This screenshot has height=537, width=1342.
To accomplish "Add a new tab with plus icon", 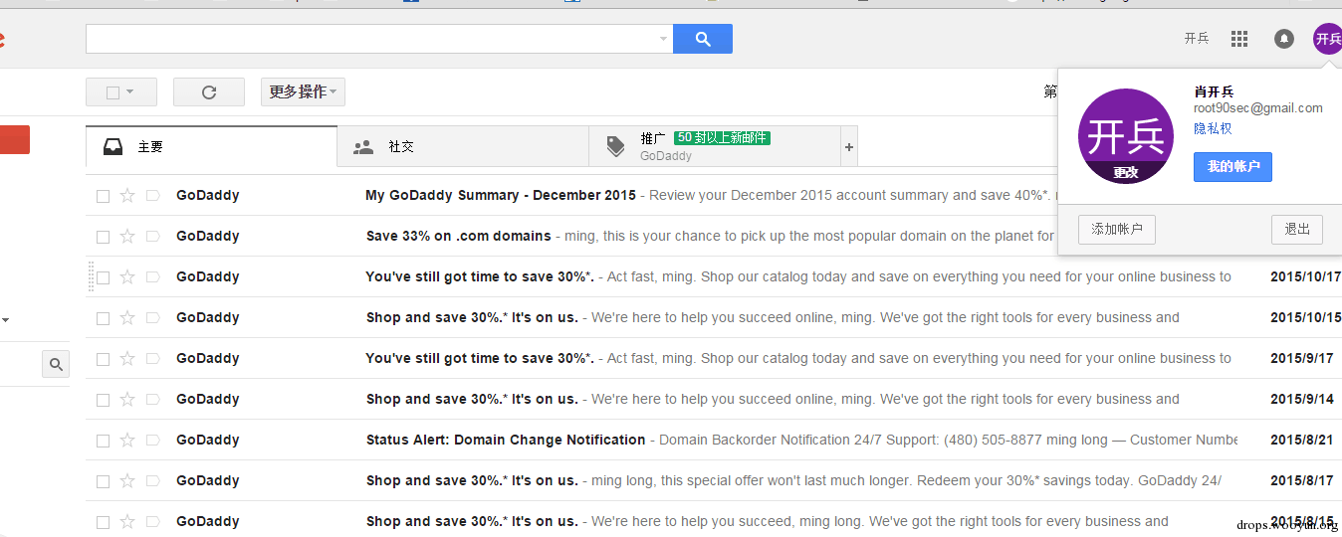I will [x=849, y=147].
